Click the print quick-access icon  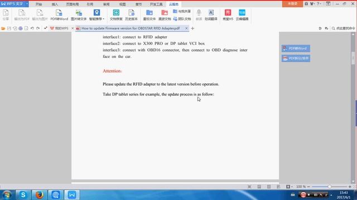pyautogui.click(x=21, y=28)
